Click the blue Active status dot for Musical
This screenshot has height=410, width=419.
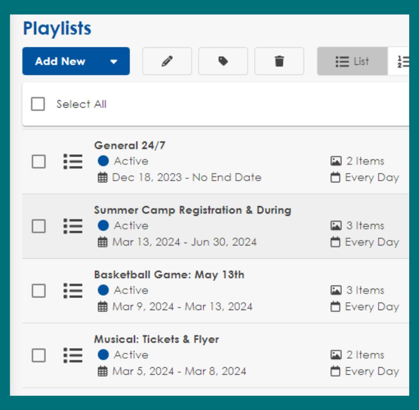point(103,355)
